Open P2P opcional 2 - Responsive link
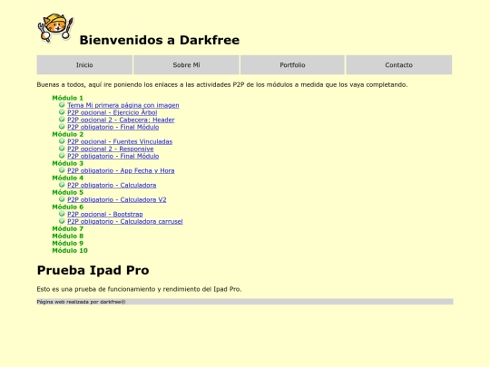The width and height of the screenshot is (490, 367). [111, 149]
